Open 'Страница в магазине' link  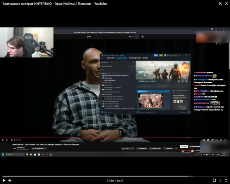pos(145,86)
